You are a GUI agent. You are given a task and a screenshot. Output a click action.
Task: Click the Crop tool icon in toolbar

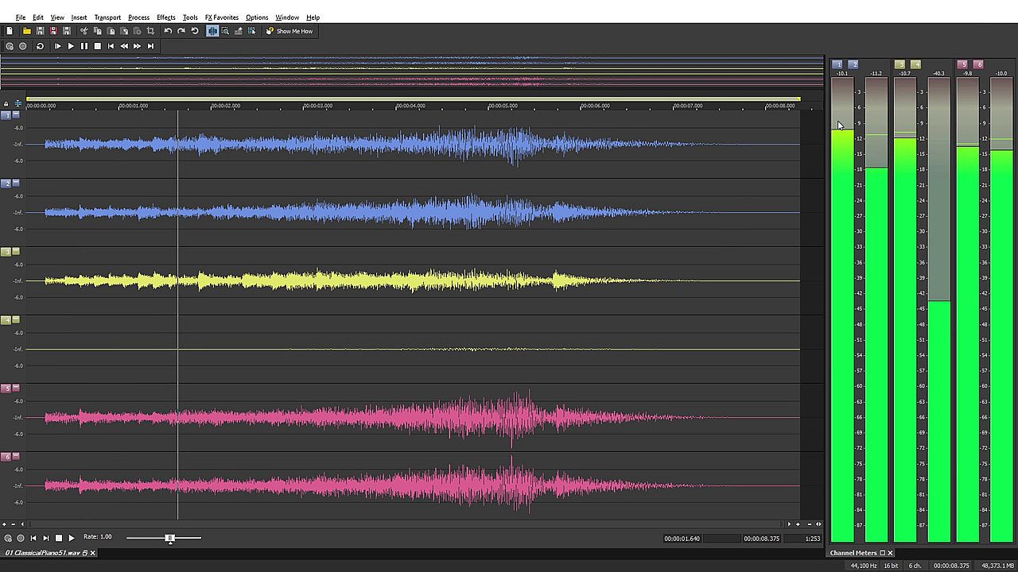coord(150,31)
